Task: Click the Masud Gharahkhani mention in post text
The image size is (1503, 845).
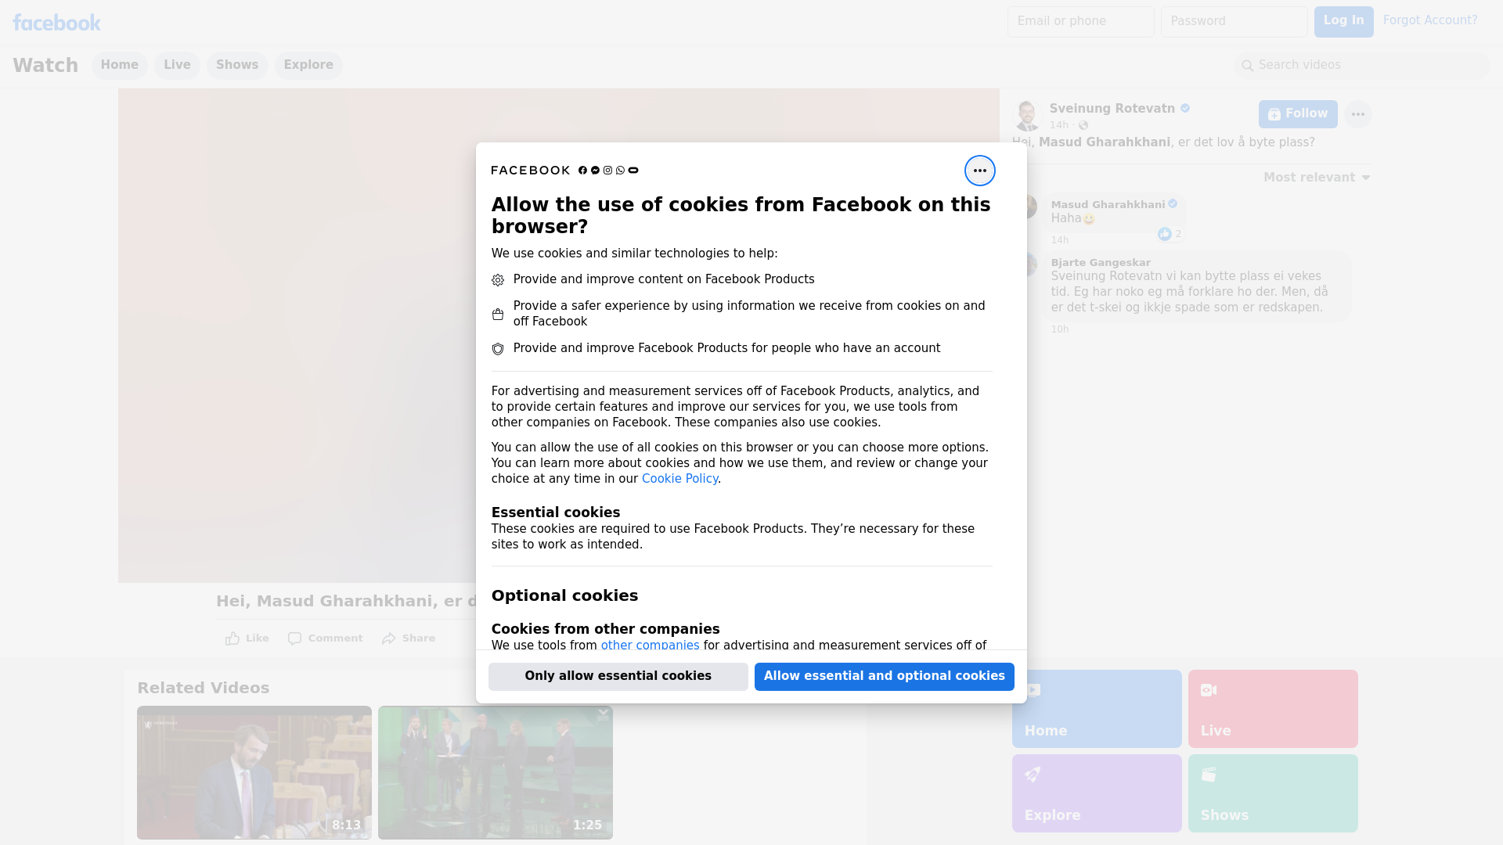Action: click(1105, 142)
